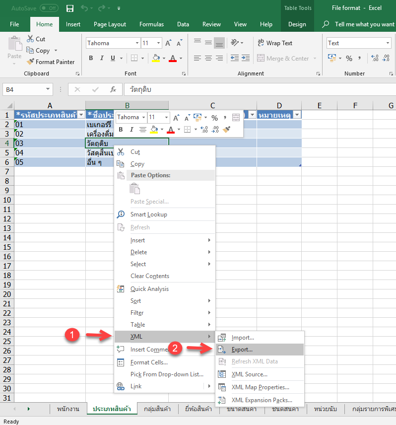
Task: Toggle the AutoSave switch
Action: 49,8
